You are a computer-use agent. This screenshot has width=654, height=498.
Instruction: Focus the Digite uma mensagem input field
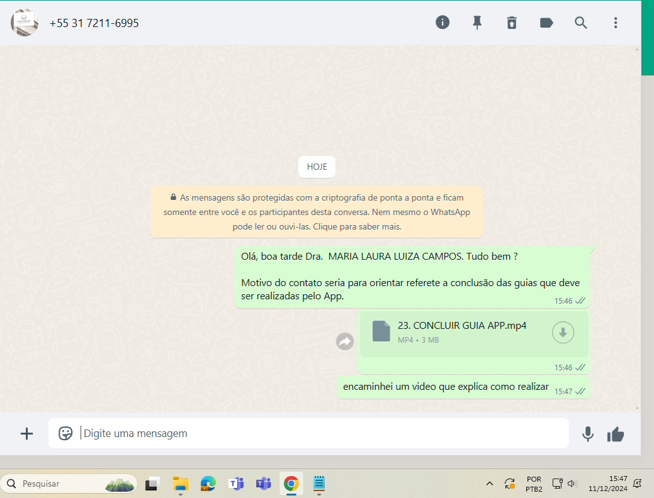[308, 433]
